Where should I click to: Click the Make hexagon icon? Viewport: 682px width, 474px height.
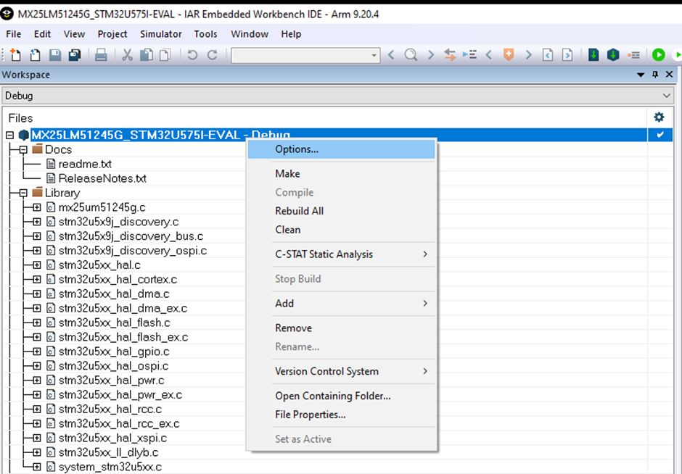click(613, 55)
